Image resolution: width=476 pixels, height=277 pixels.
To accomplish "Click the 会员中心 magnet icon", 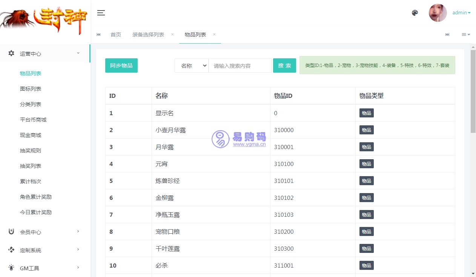I will 11,232.
